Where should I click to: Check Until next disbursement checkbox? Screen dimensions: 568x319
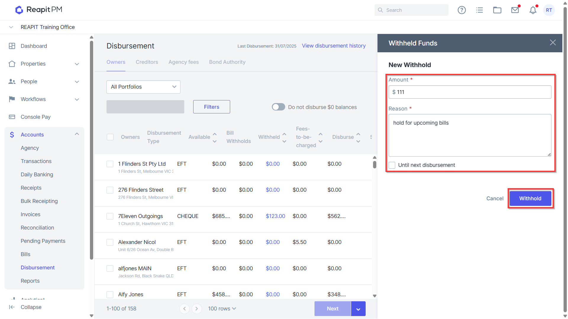pyautogui.click(x=392, y=165)
